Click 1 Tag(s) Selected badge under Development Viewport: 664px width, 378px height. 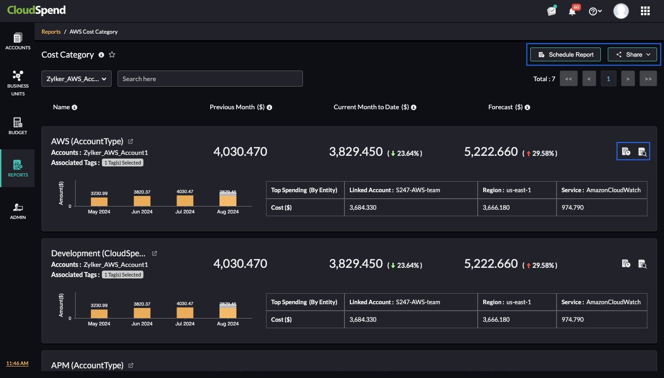point(122,275)
